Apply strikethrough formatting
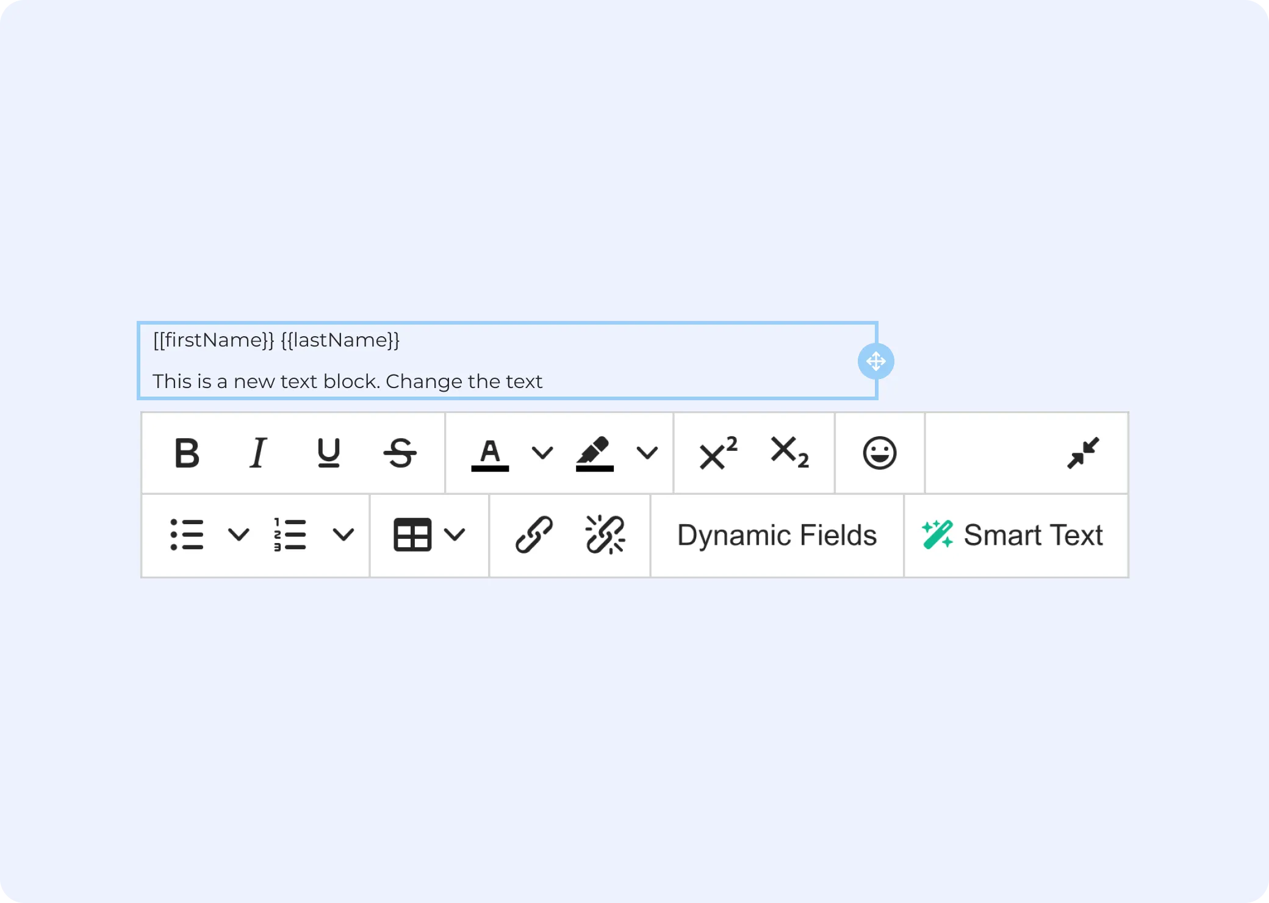The image size is (1269, 903). coord(400,453)
